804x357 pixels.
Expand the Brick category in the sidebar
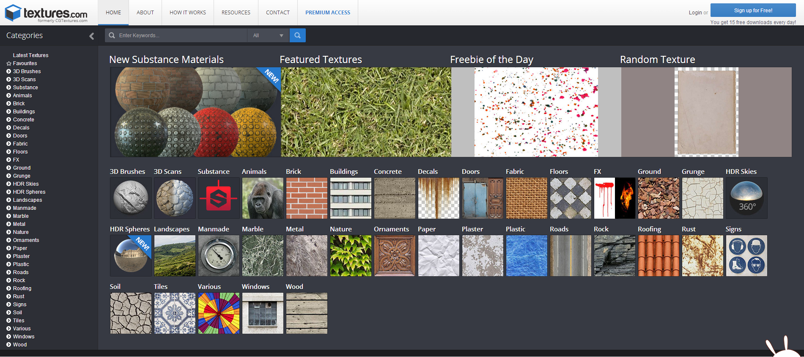coord(9,104)
